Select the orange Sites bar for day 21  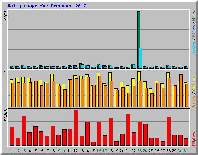click(129, 100)
